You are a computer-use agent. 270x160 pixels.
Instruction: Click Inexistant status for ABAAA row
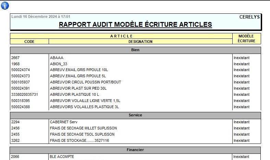click(x=242, y=58)
